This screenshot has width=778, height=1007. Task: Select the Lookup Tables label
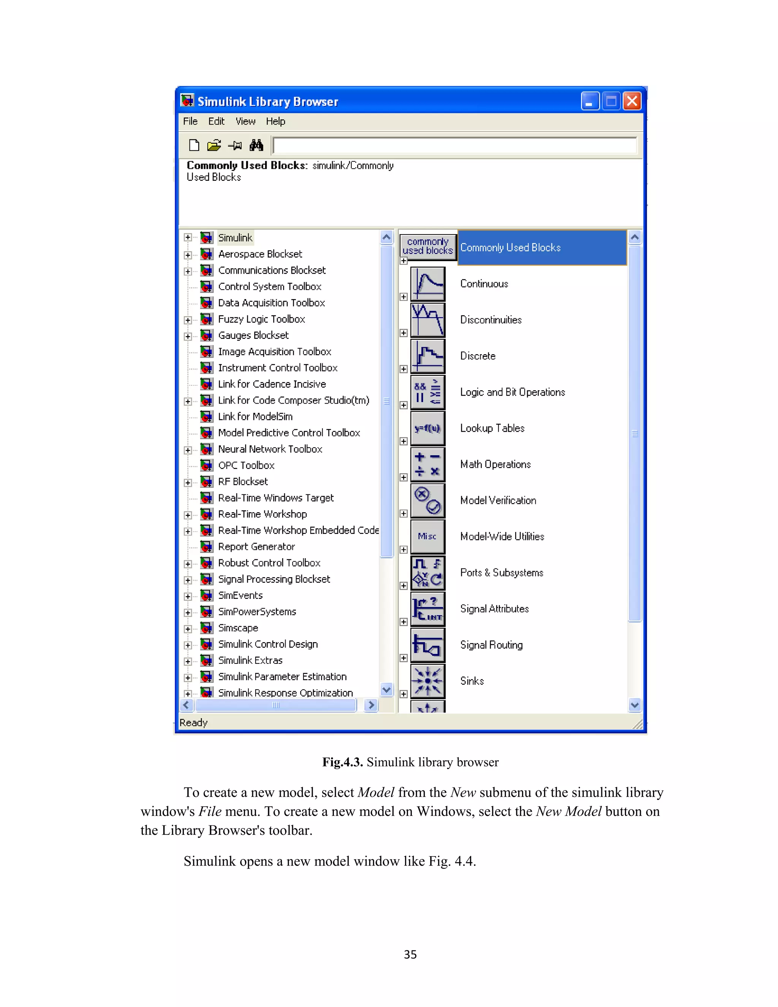click(x=492, y=428)
